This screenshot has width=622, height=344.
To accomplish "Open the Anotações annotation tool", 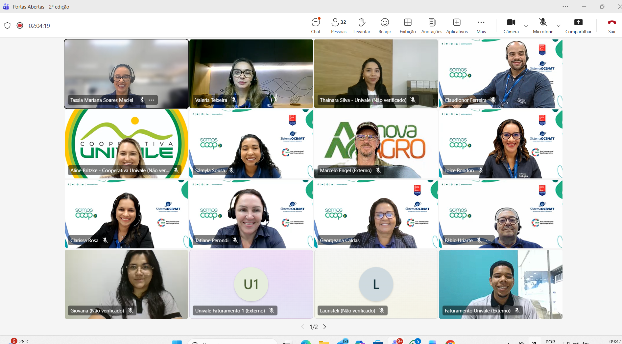I will pos(431,25).
